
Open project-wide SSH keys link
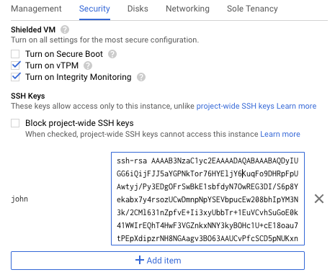click(x=236, y=106)
